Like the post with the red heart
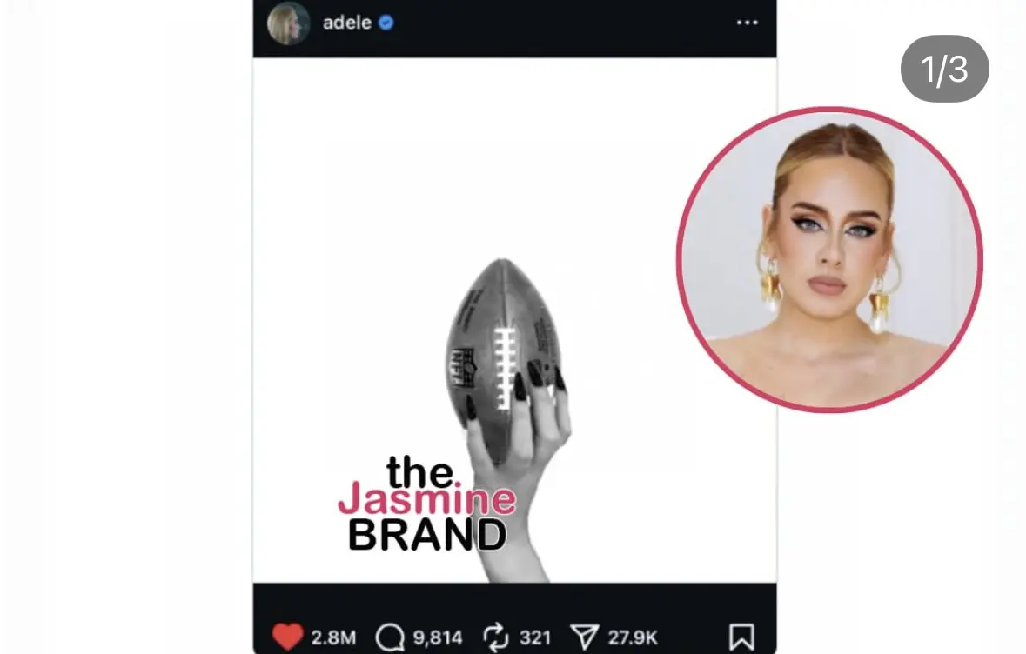Image resolution: width=1026 pixels, height=654 pixels. pyautogui.click(x=288, y=637)
